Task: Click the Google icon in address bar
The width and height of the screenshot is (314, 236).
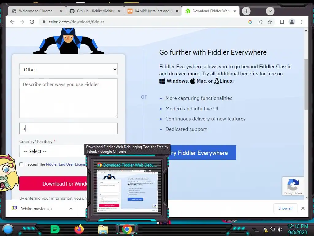Action: 250,22
